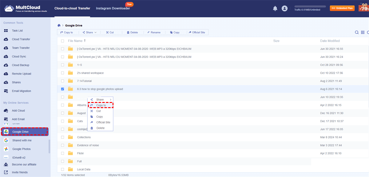Click the Rename toolbar button

click(x=154, y=32)
